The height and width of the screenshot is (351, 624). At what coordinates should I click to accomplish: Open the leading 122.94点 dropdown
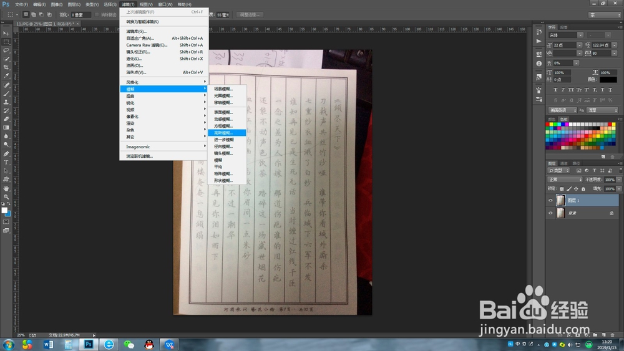point(615,45)
